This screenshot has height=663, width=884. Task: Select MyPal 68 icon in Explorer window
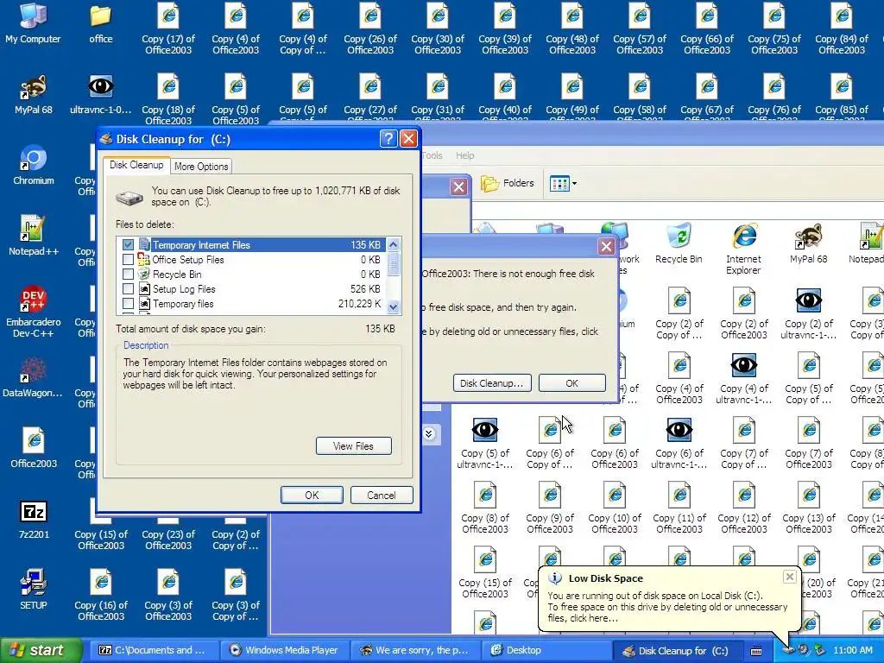coord(808,243)
